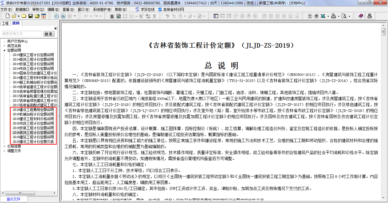Select 2014安装工程计价定额说明
The height and width of the screenshot is (203, 388).
pos(33,64)
